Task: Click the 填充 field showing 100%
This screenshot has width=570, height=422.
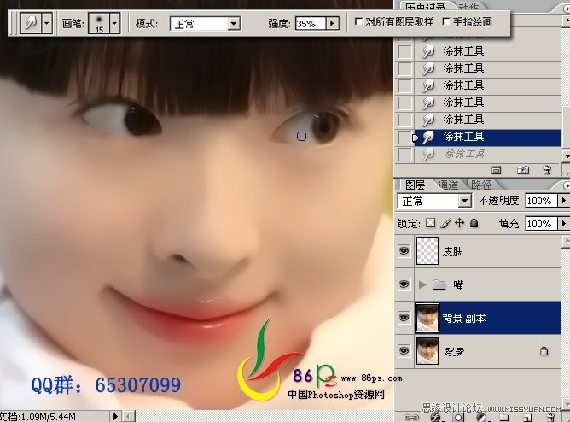Action: point(541,223)
